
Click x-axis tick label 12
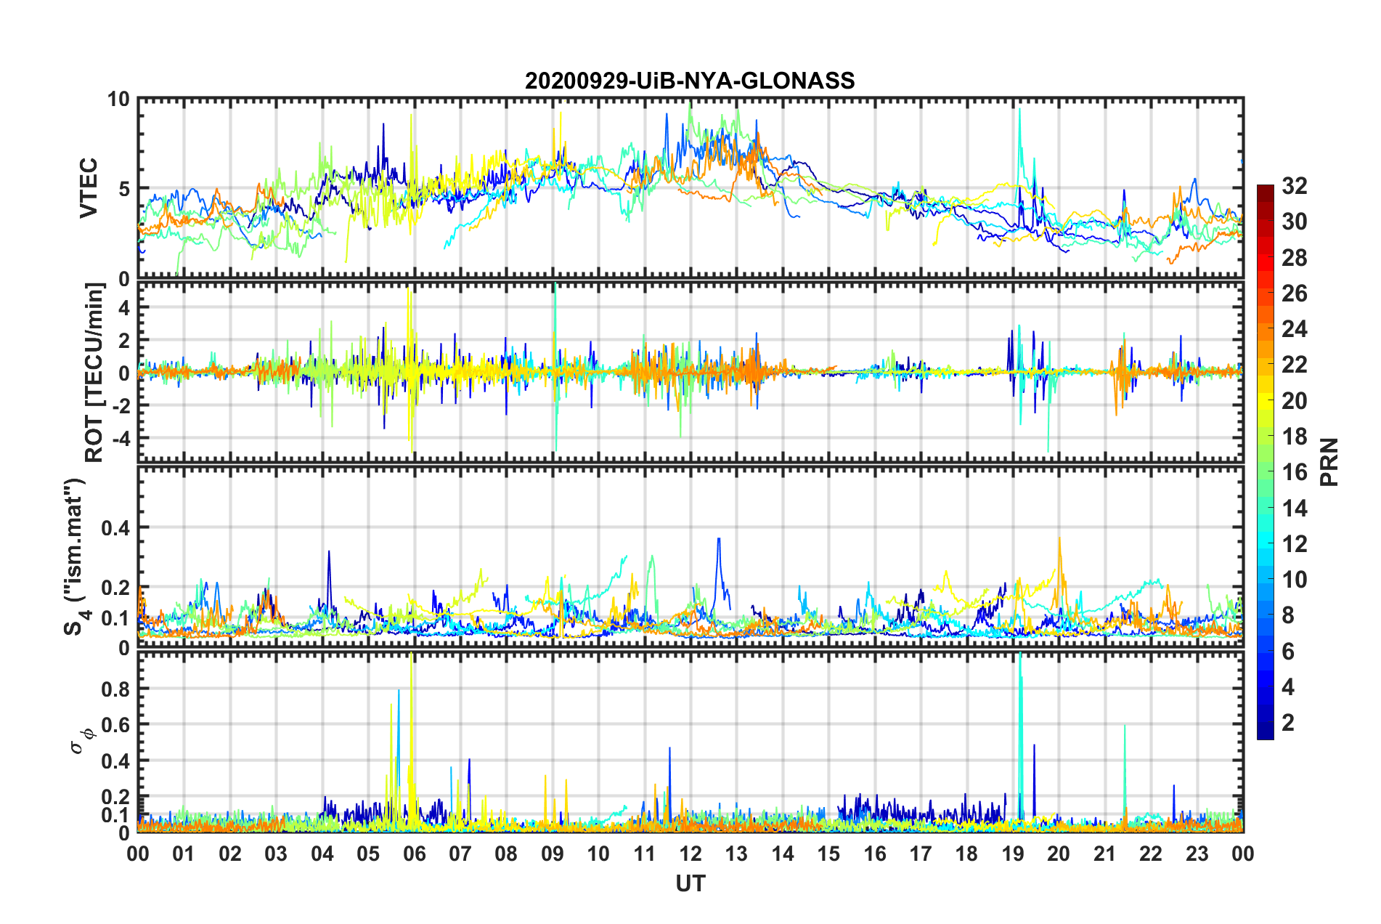pyautogui.click(x=690, y=854)
